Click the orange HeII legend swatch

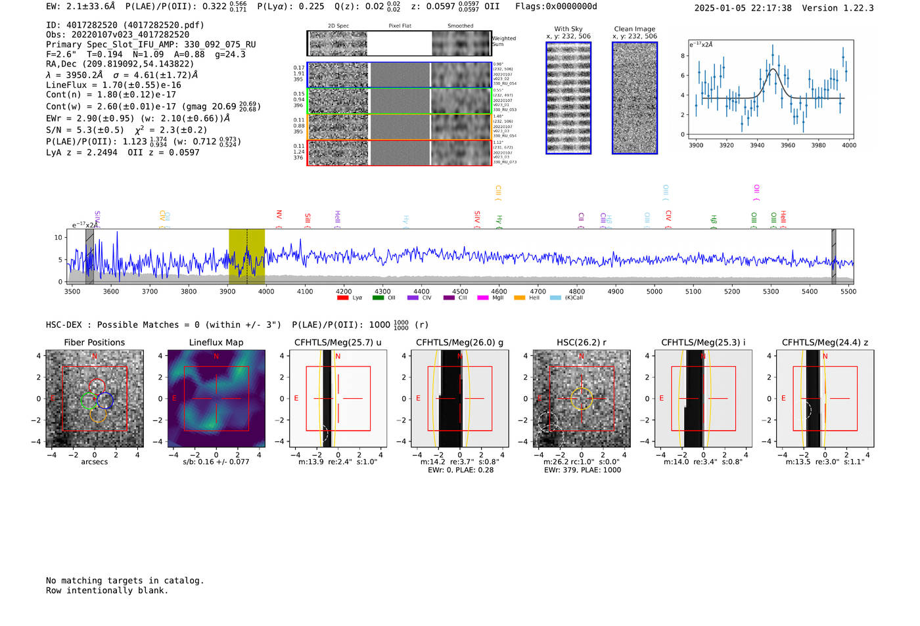519,298
